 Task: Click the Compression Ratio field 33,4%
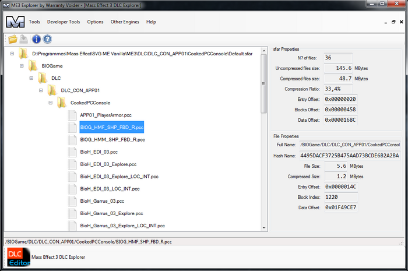coord(338,89)
